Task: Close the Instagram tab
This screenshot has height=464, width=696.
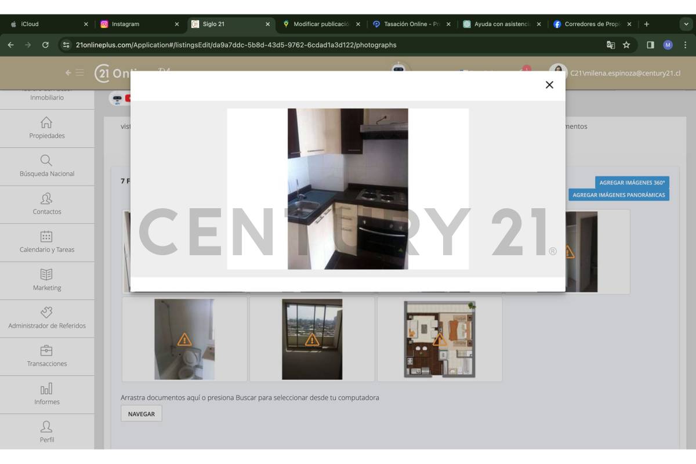Action: pyautogui.click(x=177, y=24)
